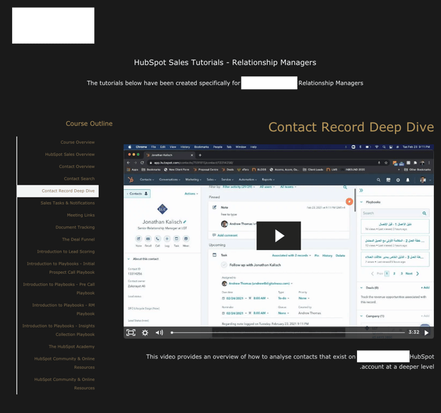This screenshot has width=441, height=413.
Task: Click the video progress bar
Action: click(287, 332)
